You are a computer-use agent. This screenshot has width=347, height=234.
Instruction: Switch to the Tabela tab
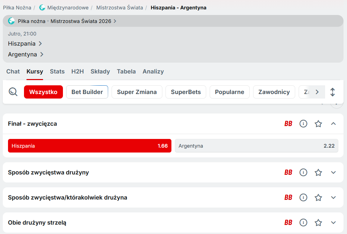coord(126,72)
